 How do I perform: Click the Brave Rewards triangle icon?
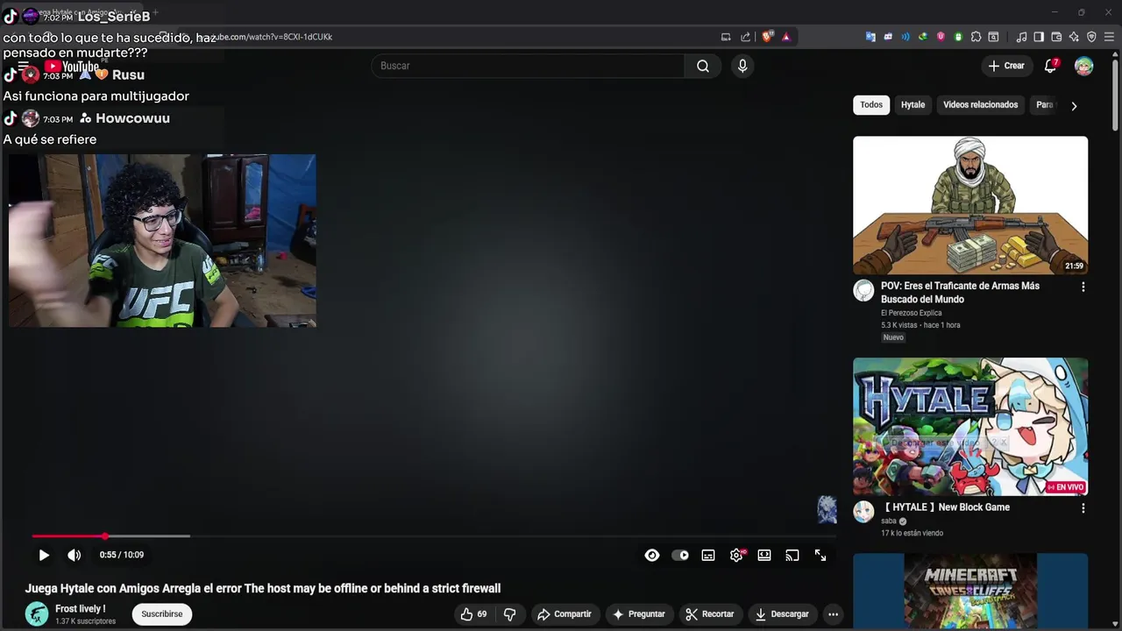pyautogui.click(x=786, y=37)
